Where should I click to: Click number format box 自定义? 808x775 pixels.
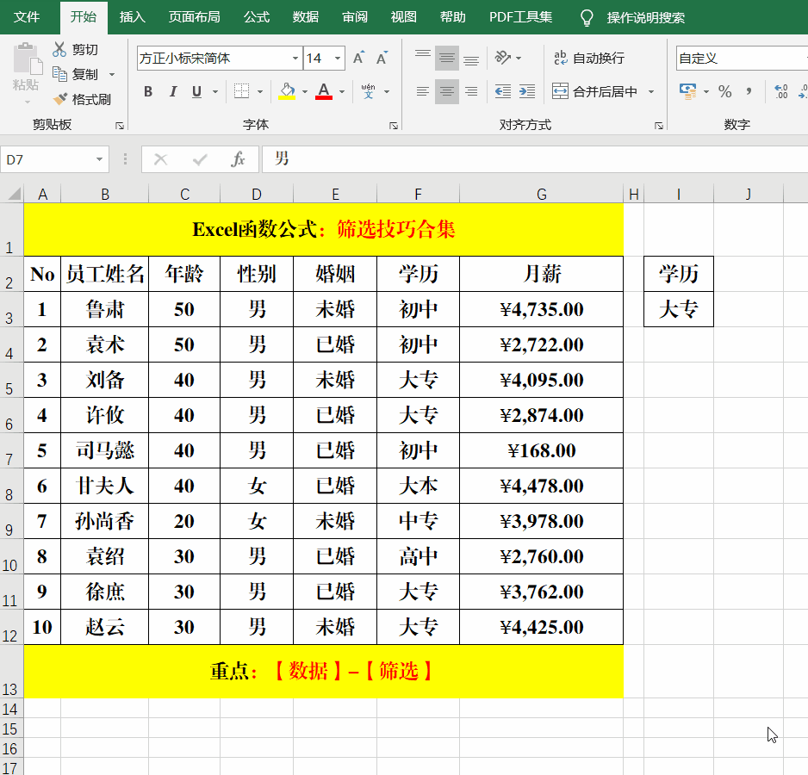tap(741, 59)
